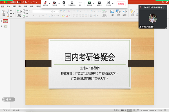The height and width of the screenshot is (112, 169).
Task: Open the Security shield option
Action: [64, 3]
